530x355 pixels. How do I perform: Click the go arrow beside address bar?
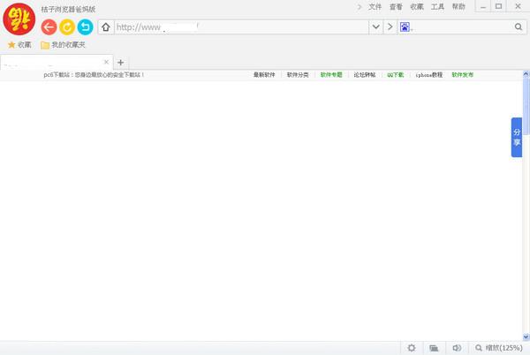pyautogui.click(x=390, y=26)
